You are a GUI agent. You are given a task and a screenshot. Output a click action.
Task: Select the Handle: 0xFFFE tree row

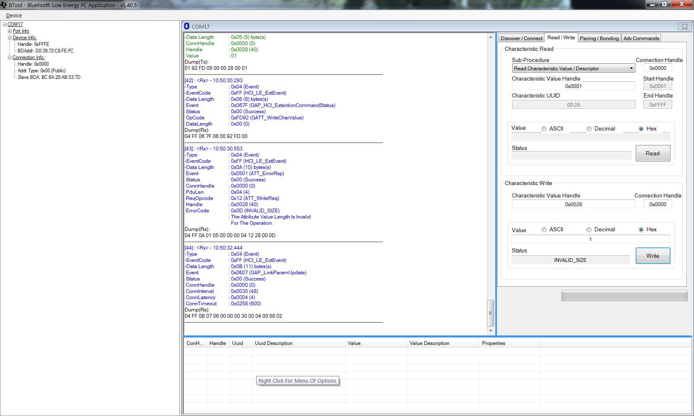[33, 44]
